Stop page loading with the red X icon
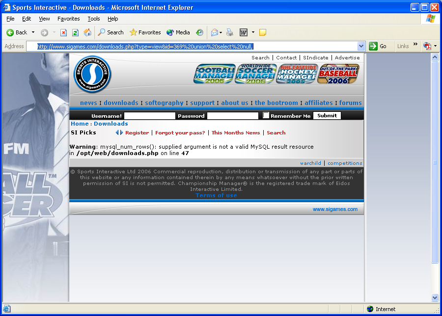This screenshot has width=442, height=316. pyautogui.click(x=64, y=33)
